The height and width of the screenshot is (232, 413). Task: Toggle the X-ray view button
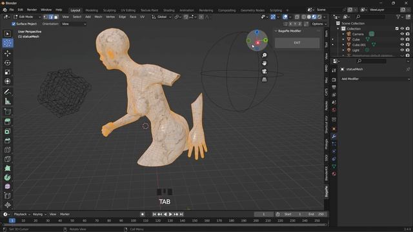297,17
